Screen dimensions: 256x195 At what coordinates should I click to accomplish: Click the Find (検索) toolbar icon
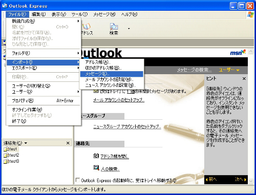click(x=114, y=29)
